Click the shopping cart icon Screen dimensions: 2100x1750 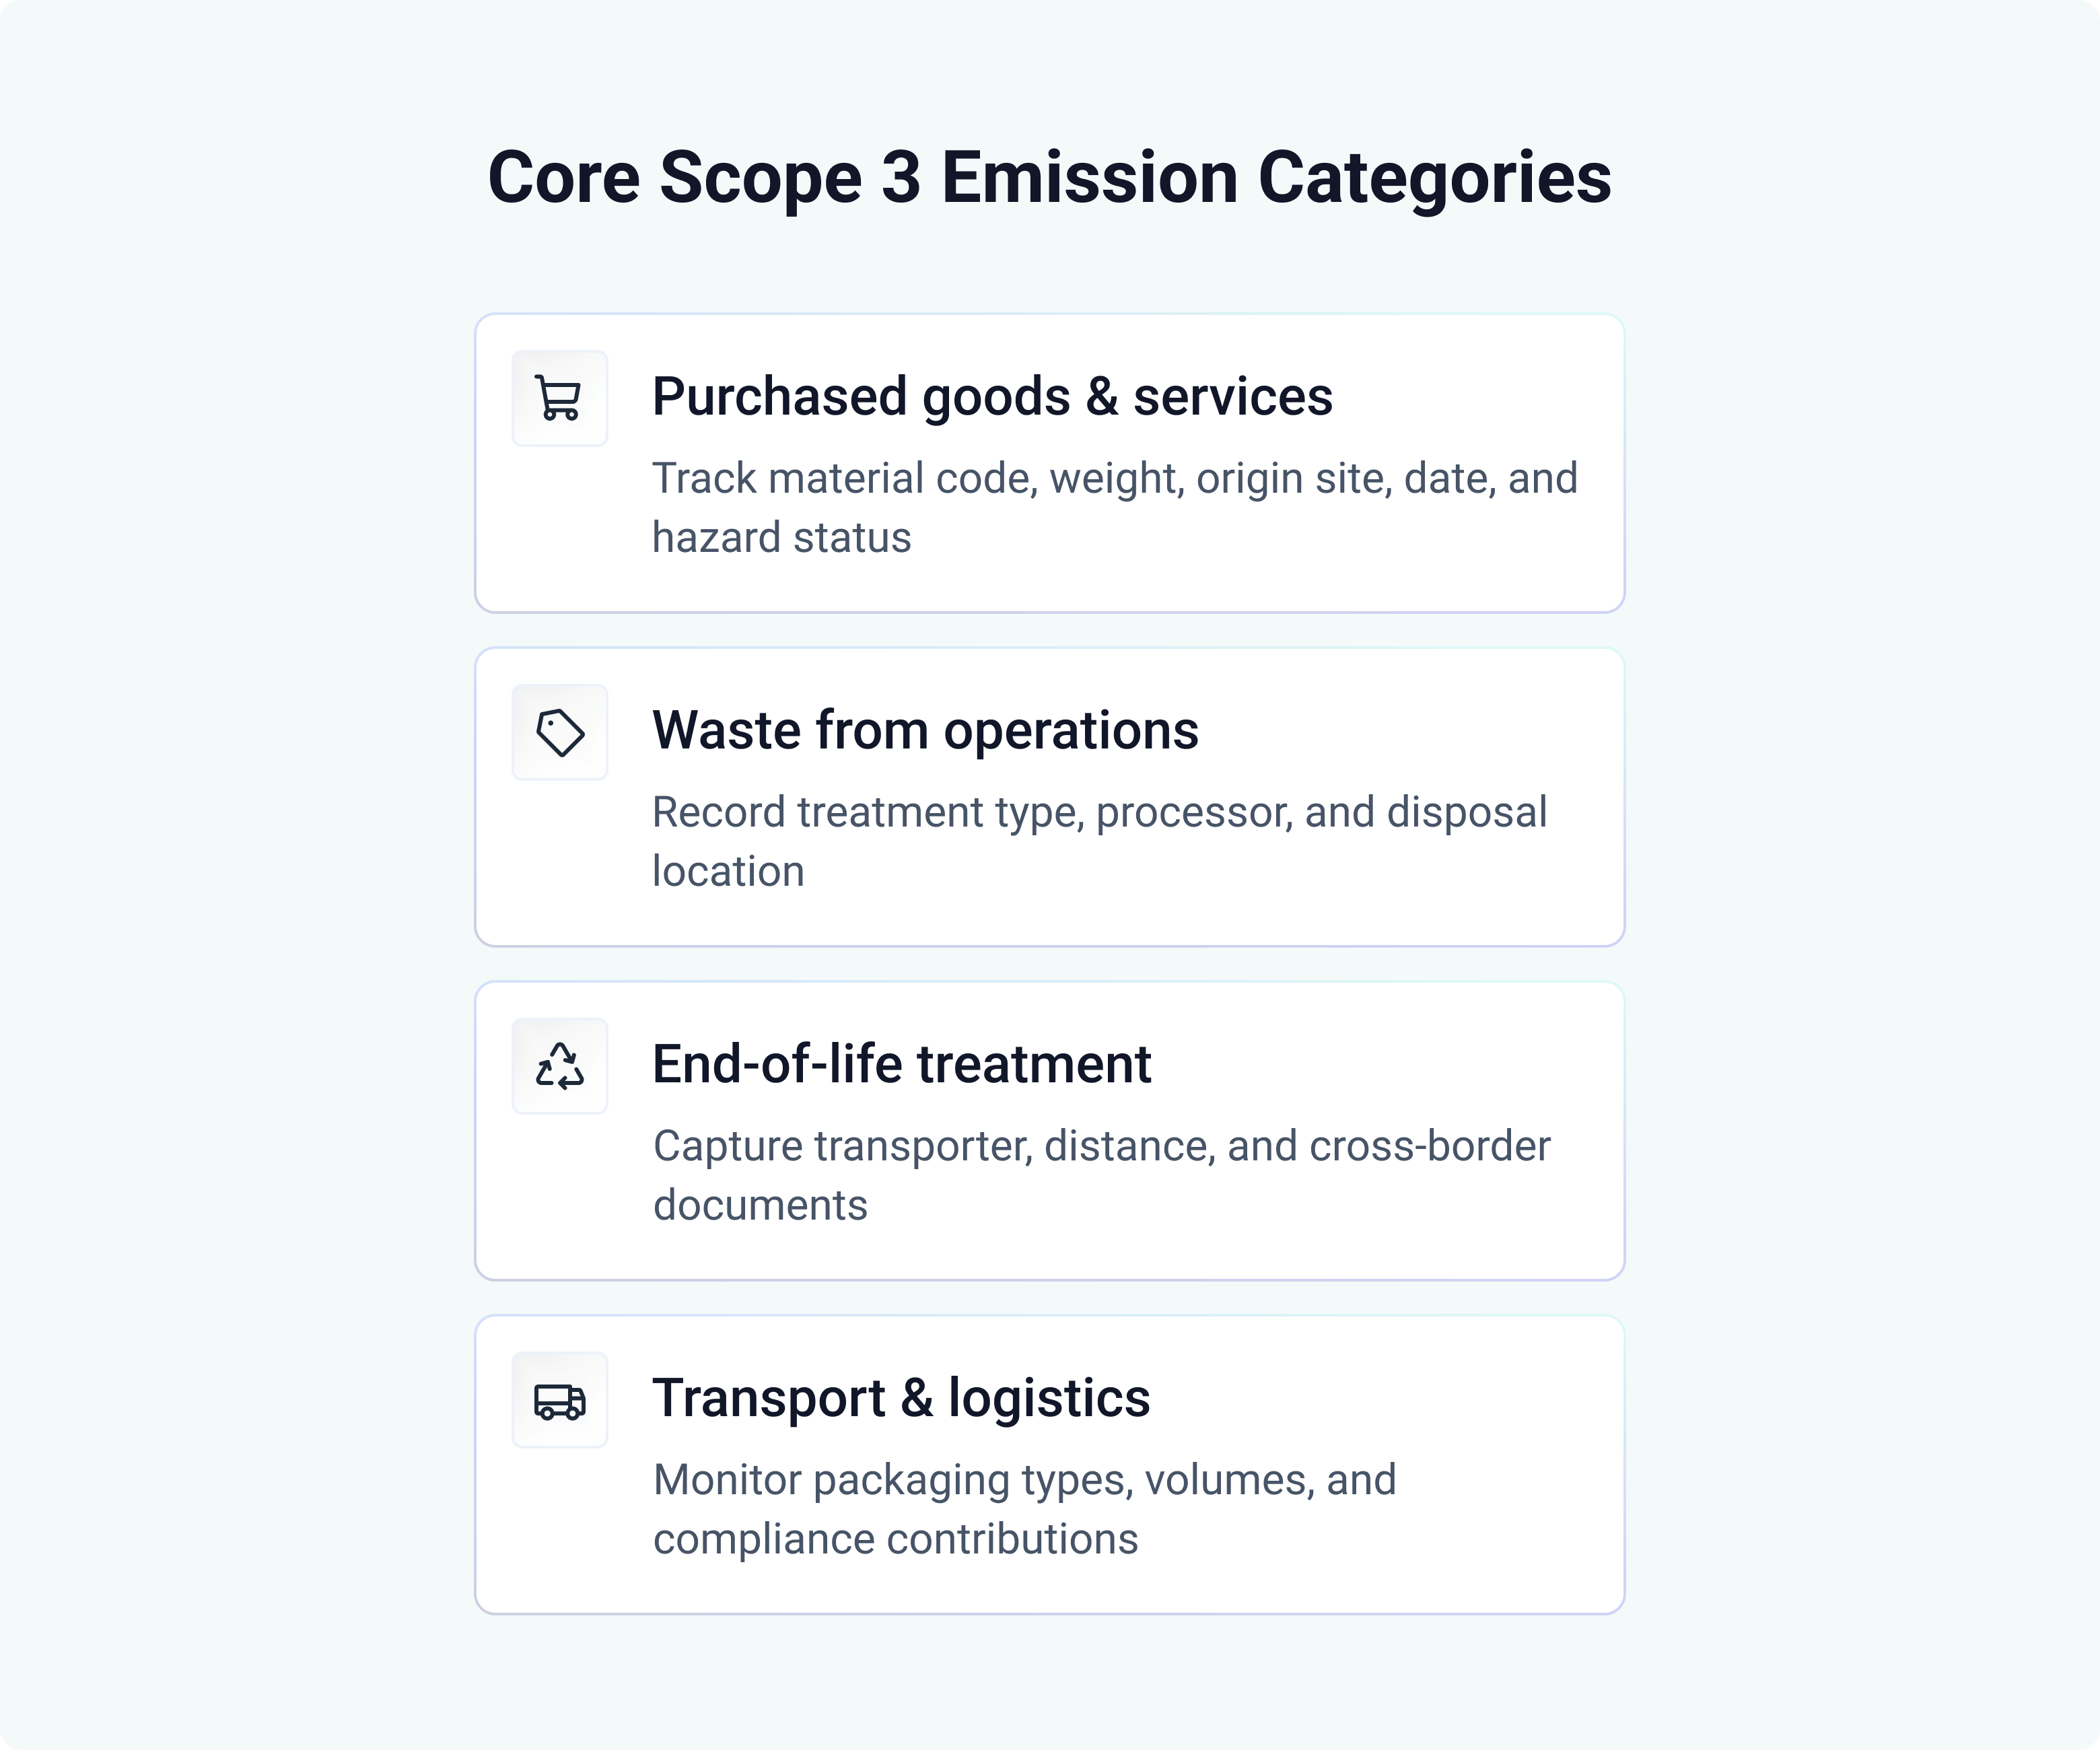559,398
